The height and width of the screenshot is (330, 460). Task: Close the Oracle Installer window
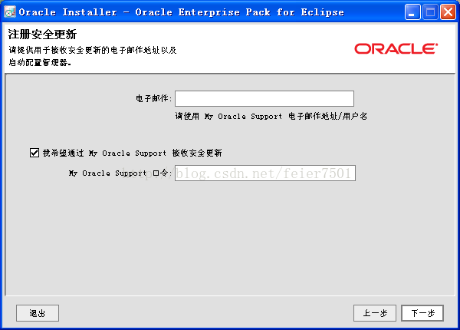coord(448,12)
